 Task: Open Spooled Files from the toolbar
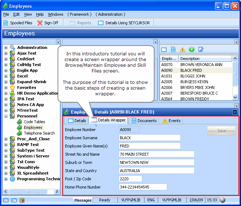click(18, 23)
